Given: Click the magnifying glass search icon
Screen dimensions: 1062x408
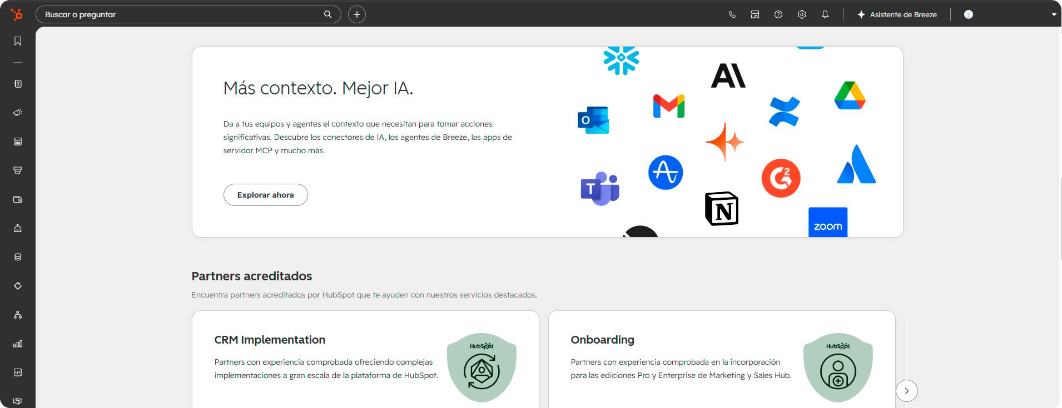Looking at the screenshot, I should (328, 14).
